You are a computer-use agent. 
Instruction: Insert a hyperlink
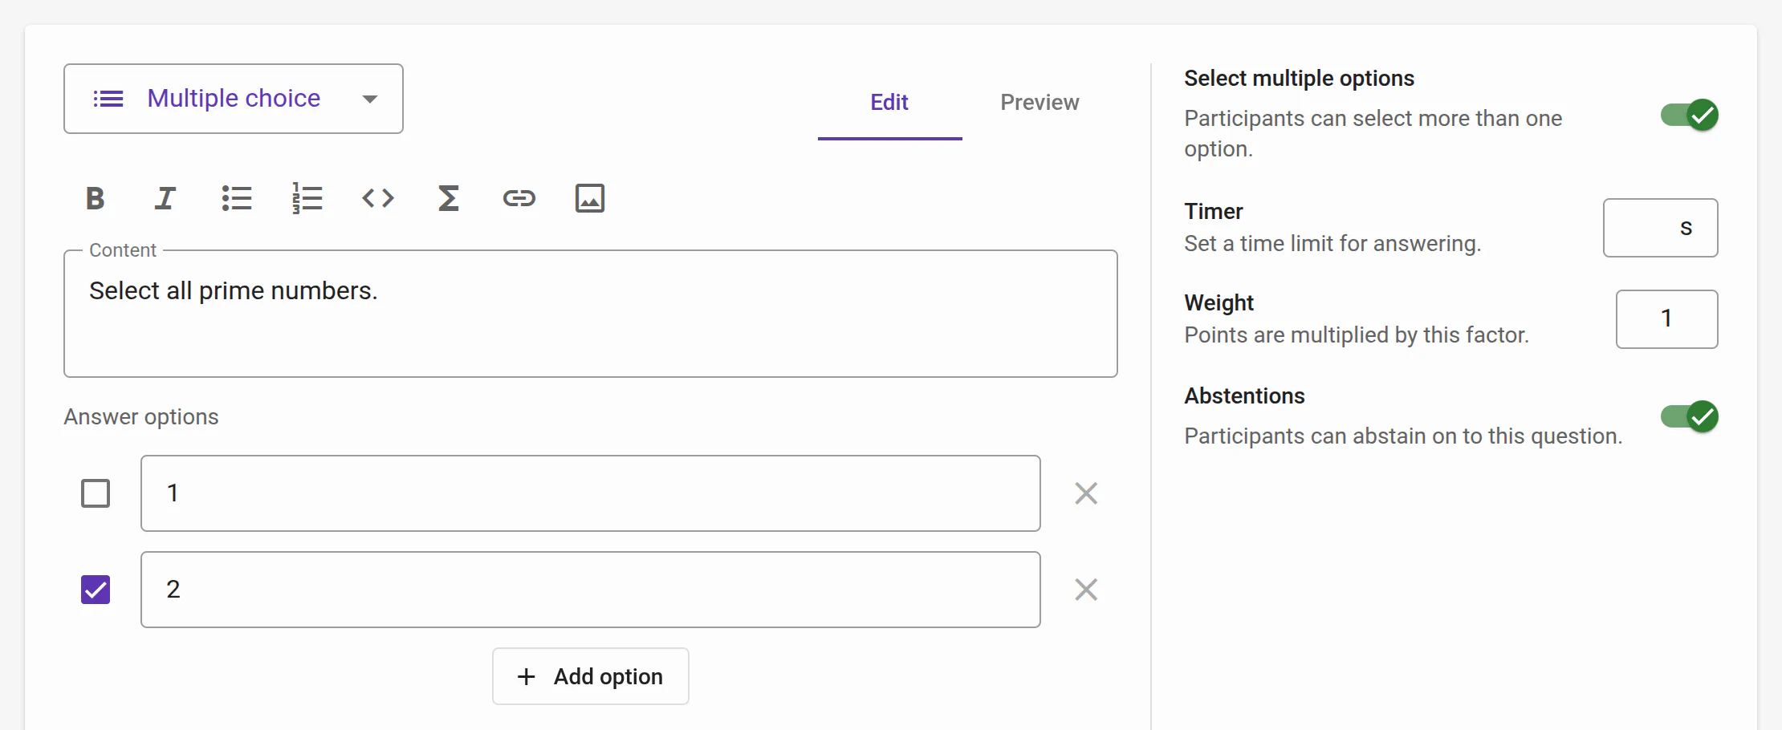[x=519, y=198]
